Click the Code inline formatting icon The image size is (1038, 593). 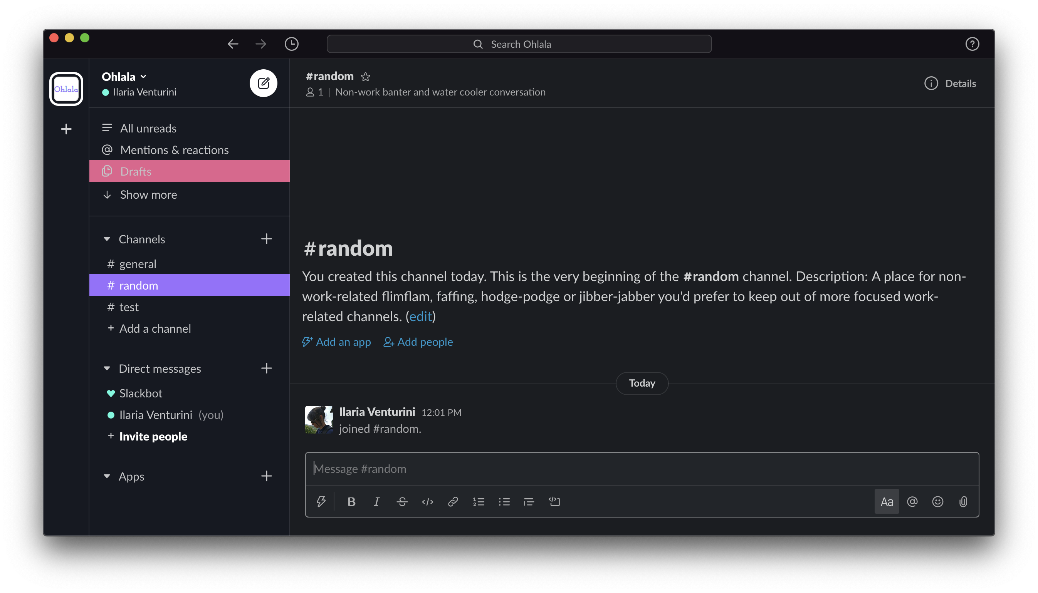[x=428, y=501]
